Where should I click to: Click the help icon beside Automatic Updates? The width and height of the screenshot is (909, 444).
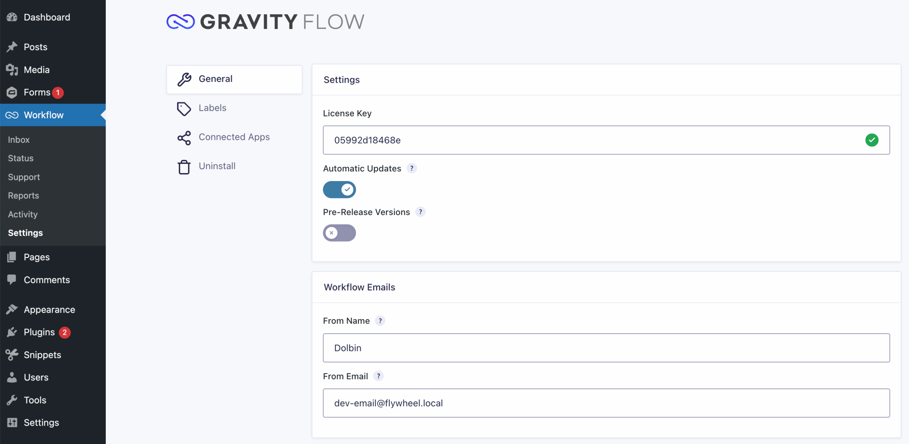pos(412,168)
